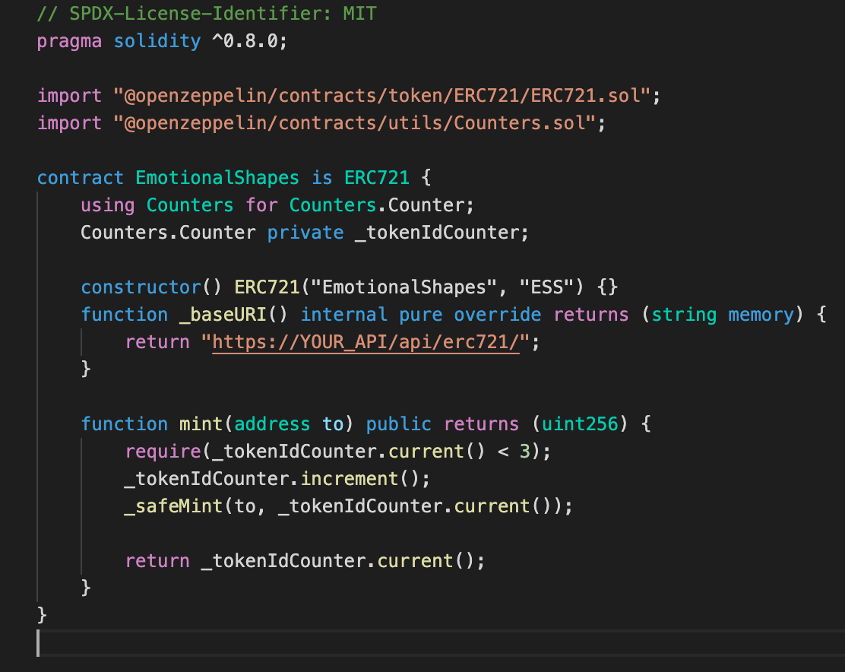
Task: Click the require call
Action: [x=163, y=452]
